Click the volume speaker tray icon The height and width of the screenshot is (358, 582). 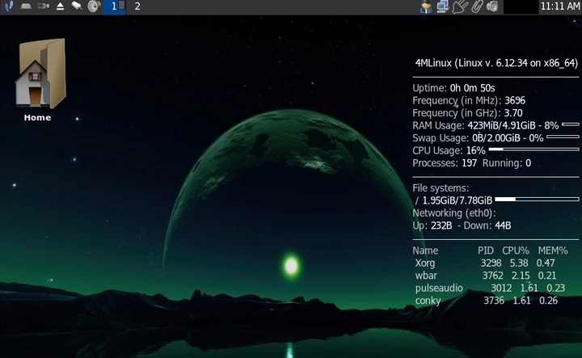point(491,6)
